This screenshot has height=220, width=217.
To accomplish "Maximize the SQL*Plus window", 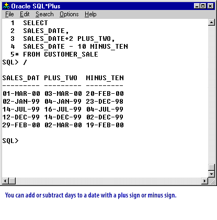I will point(203,6).
